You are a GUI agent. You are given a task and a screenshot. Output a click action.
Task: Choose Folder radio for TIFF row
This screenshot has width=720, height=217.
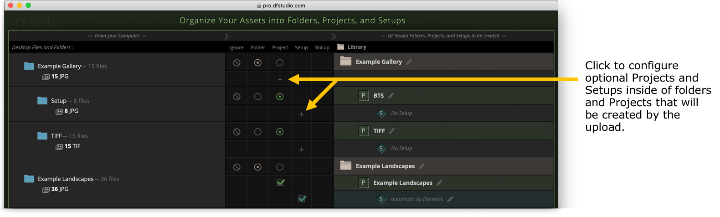[x=258, y=132]
